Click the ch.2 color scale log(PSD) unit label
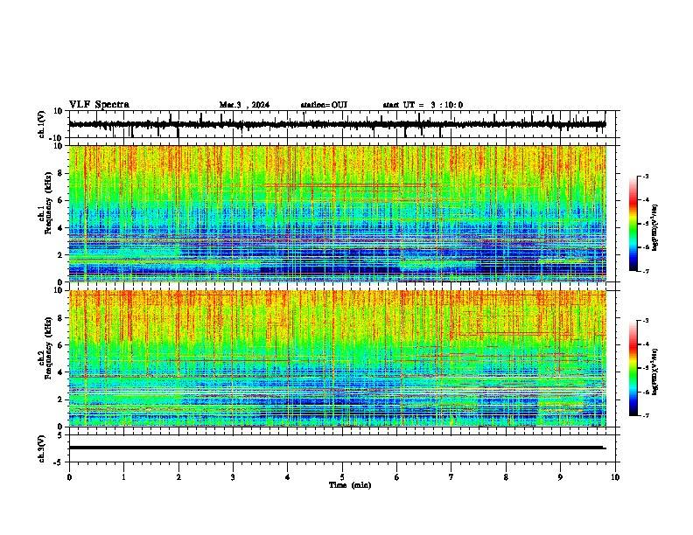Image resolution: width=693 pixels, height=535 pixels. coord(654,372)
